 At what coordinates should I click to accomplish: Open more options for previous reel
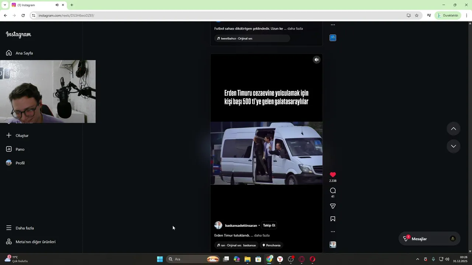(333, 25)
